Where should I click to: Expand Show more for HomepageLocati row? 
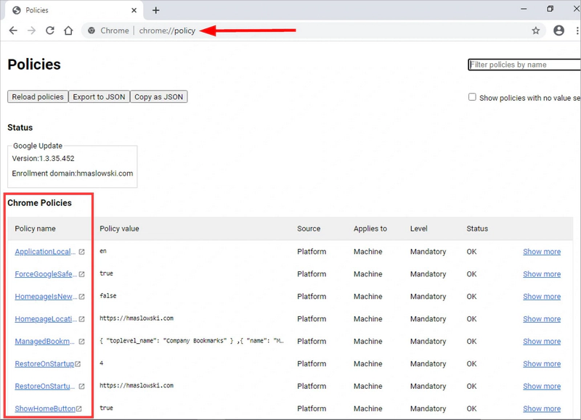coord(542,319)
